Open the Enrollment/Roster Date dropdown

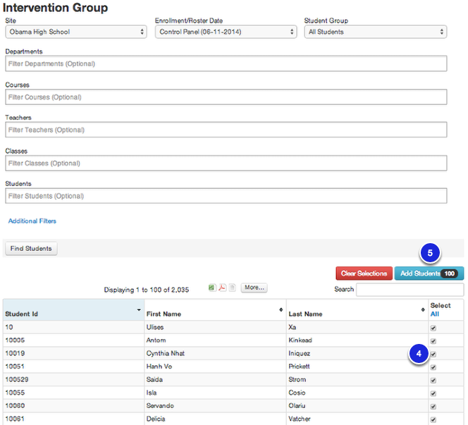(x=226, y=32)
